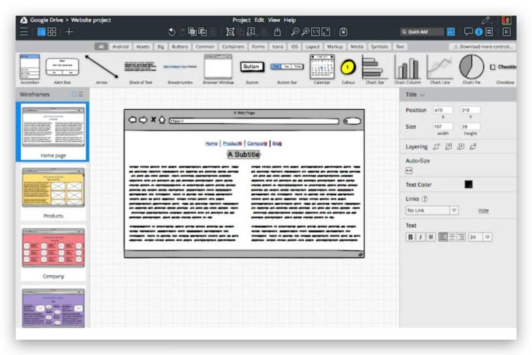Open the No Link dropdown
This screenshot has width=532, height=355.
tap(432, 210)
